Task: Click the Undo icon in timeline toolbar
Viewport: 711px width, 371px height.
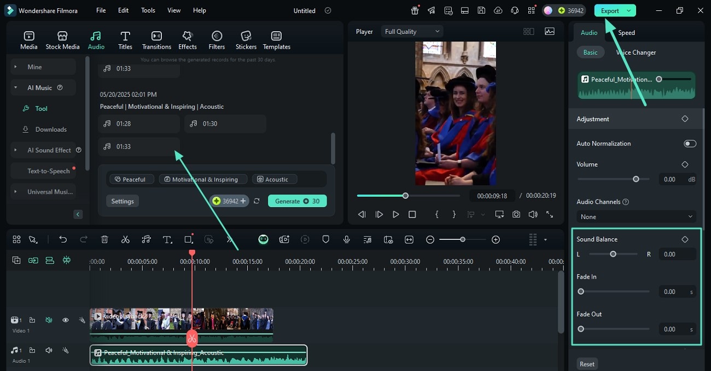Action: (63, 239)
